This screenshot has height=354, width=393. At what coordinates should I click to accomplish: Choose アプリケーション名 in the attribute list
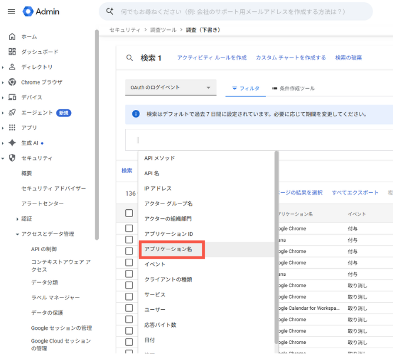pyautogui.click(x=206, y=249)
